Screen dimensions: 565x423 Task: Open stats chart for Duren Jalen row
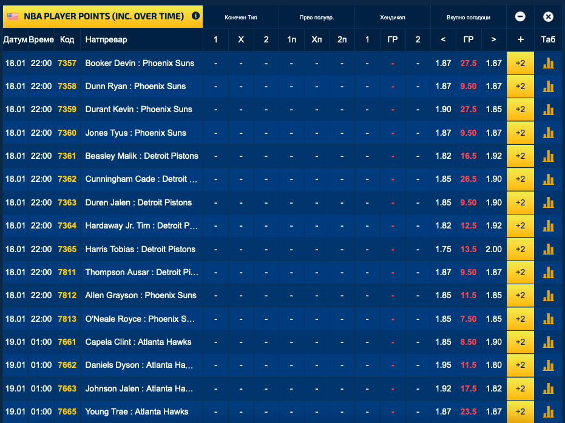coord(548,202)
